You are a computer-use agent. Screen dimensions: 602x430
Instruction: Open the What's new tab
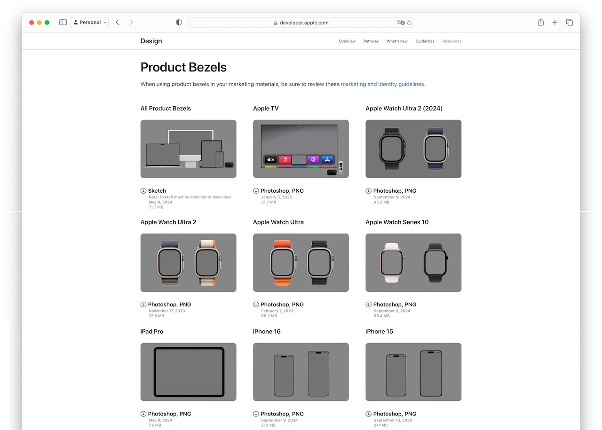click(x=397, y=41)
